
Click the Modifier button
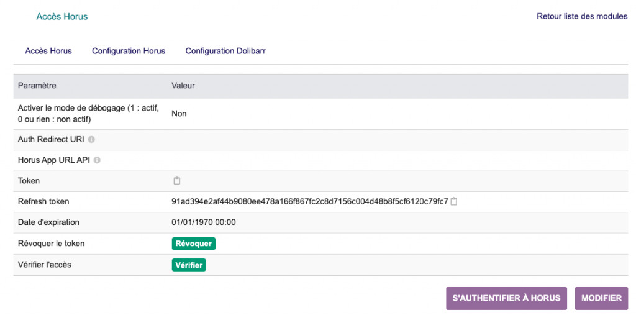[601, 298]
